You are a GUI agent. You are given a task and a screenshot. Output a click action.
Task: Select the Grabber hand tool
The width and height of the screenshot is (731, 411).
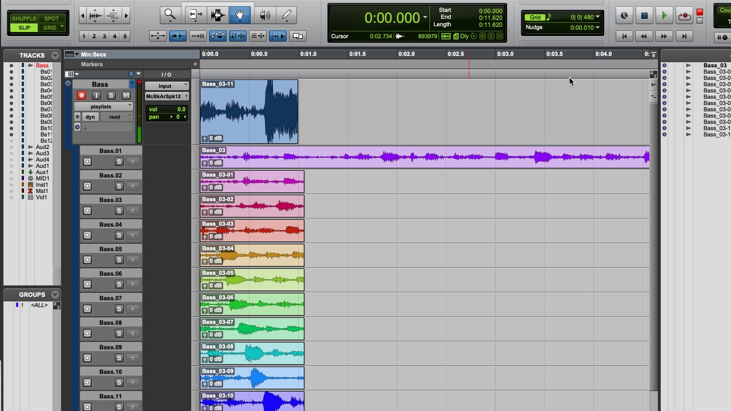pos(240,15)
